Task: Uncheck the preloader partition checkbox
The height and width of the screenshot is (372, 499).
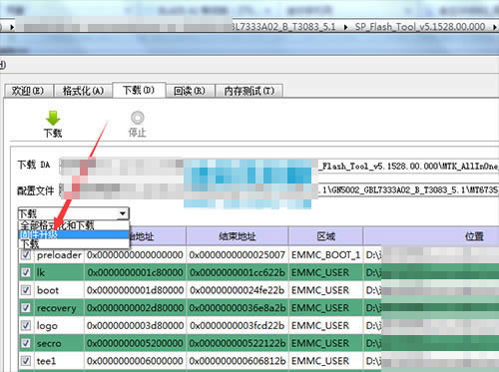Action: [26, 255]
